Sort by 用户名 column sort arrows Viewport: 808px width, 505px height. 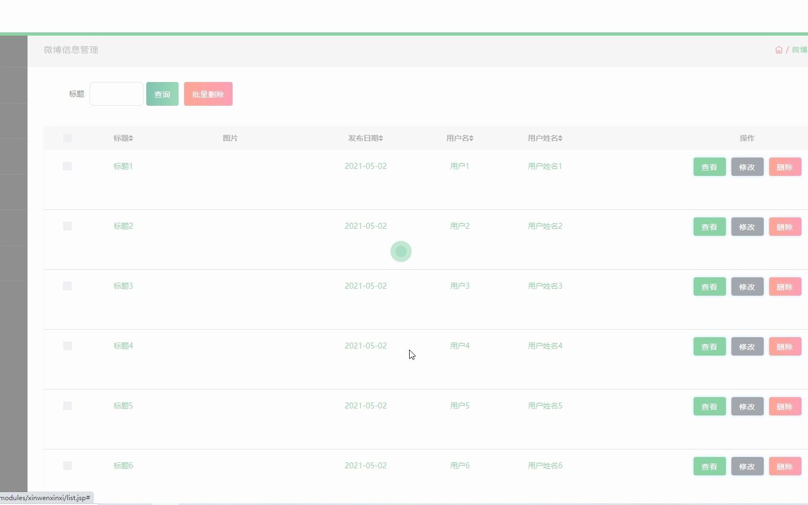471,139
